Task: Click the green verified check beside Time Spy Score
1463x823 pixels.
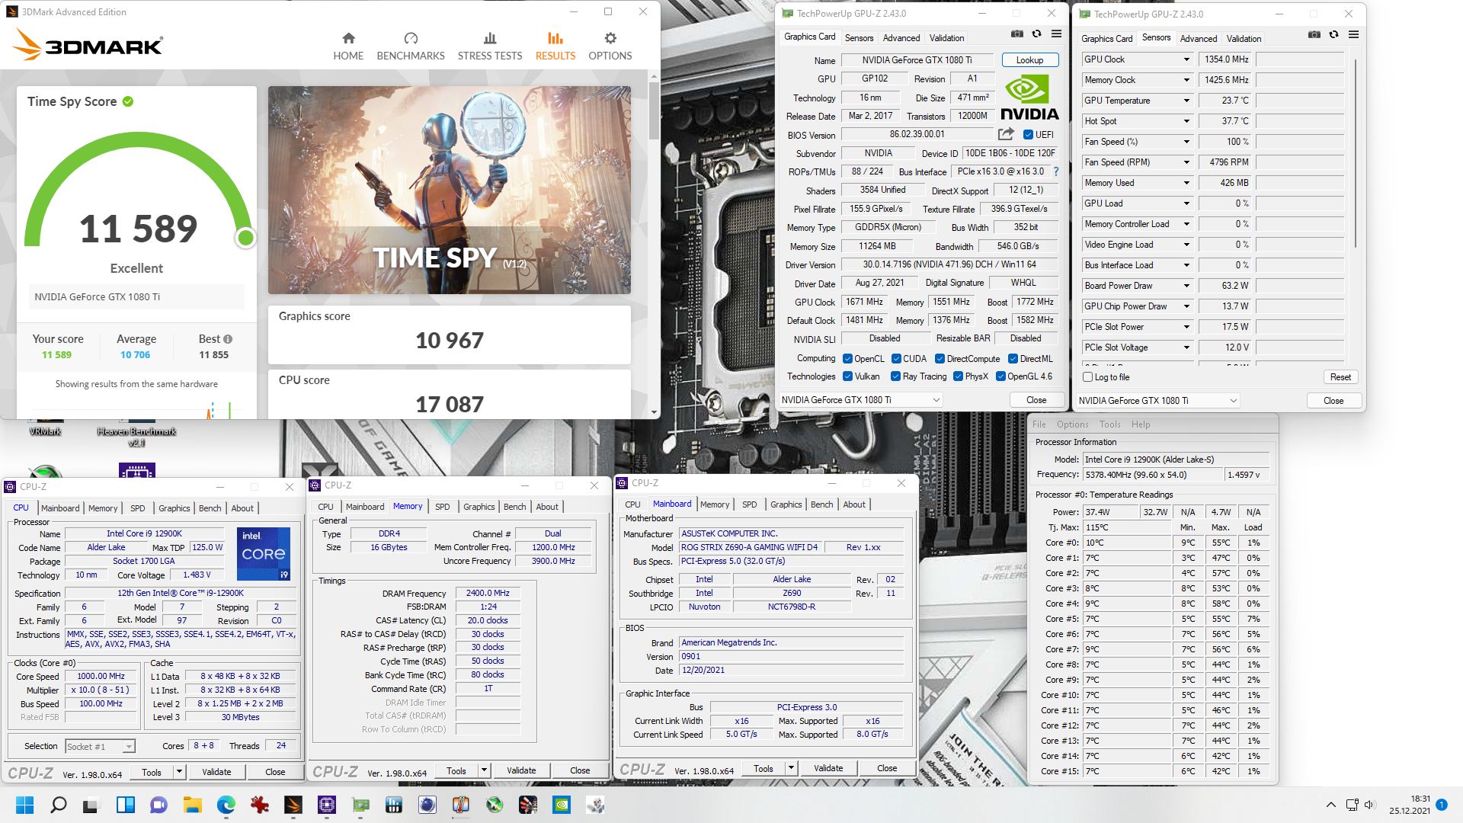Action: (x=128, y=101)
